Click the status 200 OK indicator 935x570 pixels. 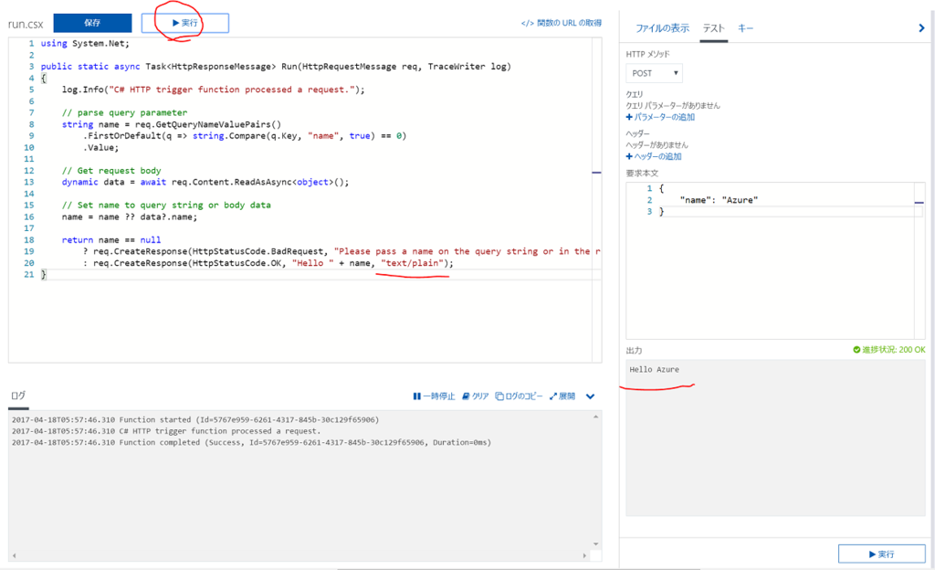[889, 350]
